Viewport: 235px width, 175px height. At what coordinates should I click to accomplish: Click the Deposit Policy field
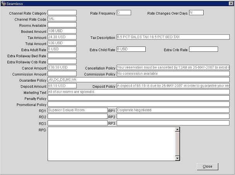(x=173, y=86)
